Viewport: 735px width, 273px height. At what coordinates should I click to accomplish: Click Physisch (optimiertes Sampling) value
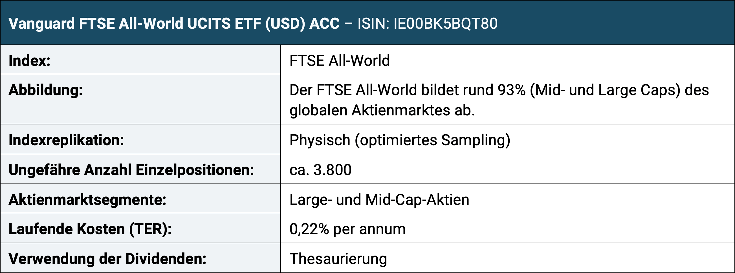400,140
